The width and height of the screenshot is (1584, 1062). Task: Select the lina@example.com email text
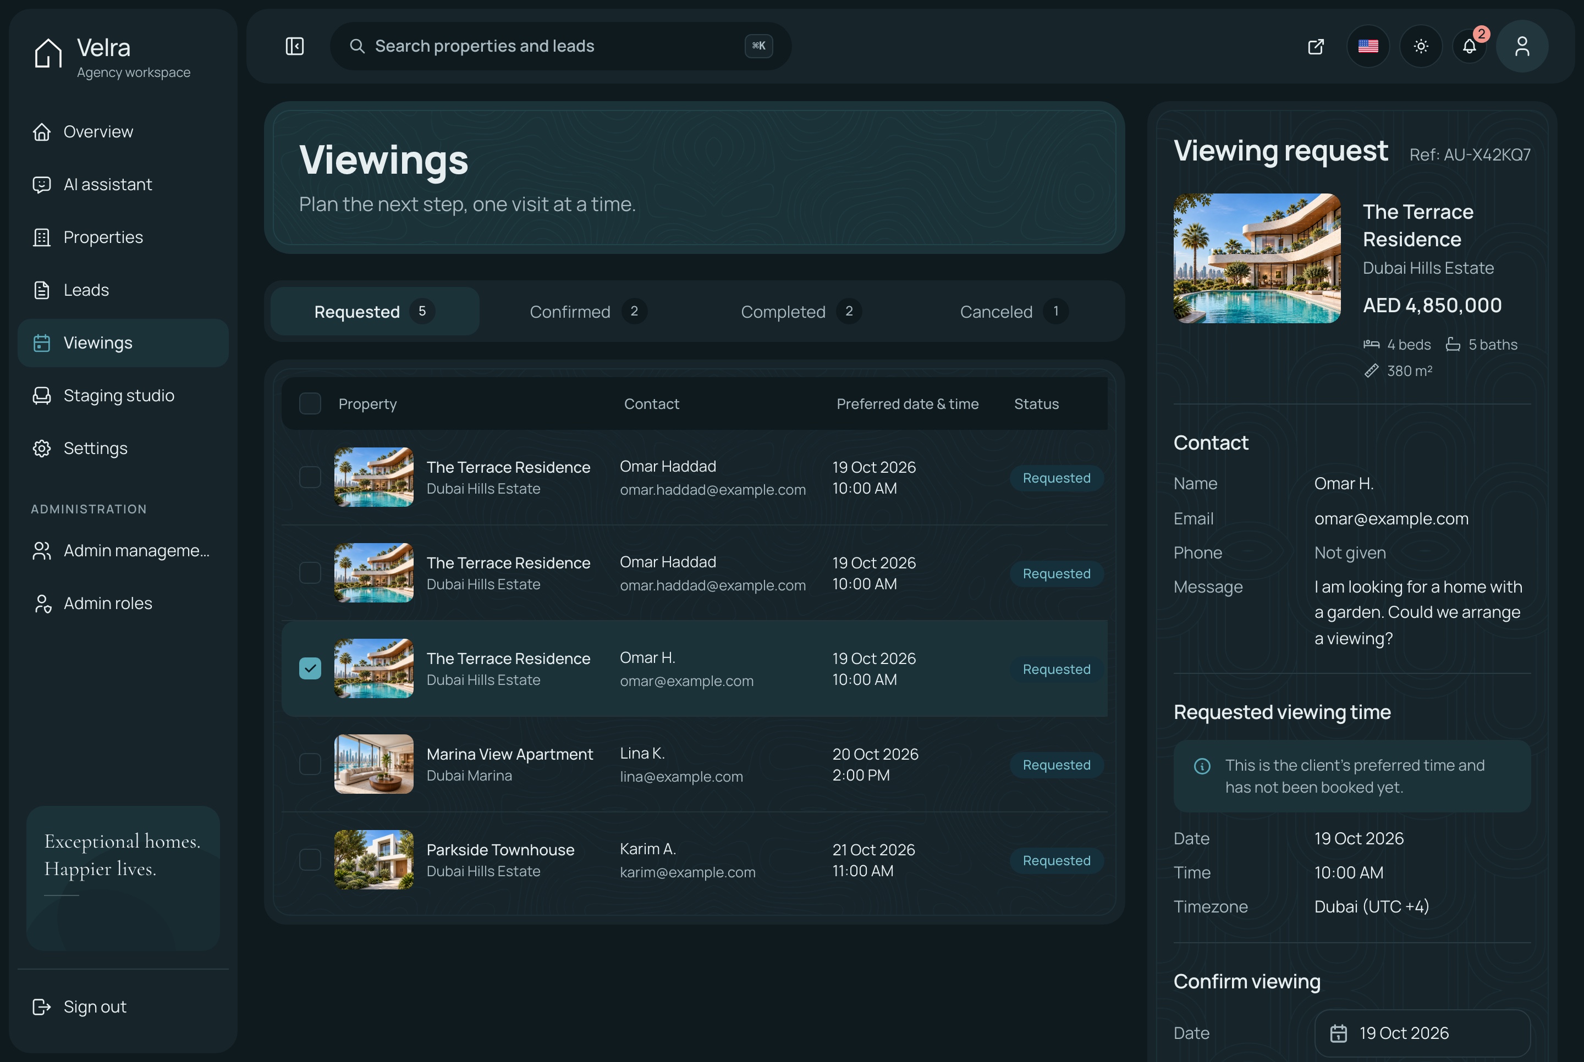[681, 776]
